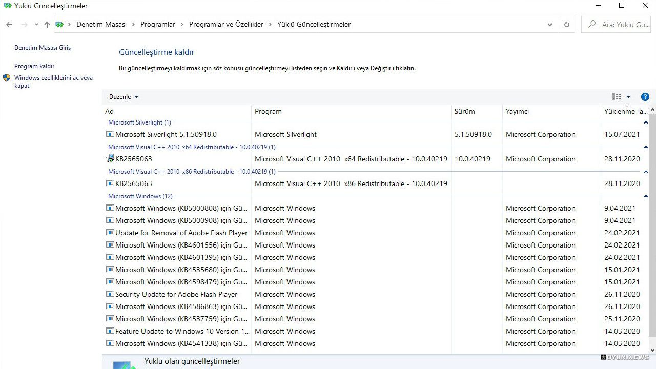Click the shield icon for Windows features
This screenshot has width=656, height=369.
point(7,78)
